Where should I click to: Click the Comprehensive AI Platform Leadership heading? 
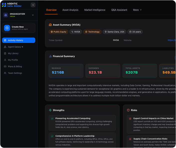75,136
